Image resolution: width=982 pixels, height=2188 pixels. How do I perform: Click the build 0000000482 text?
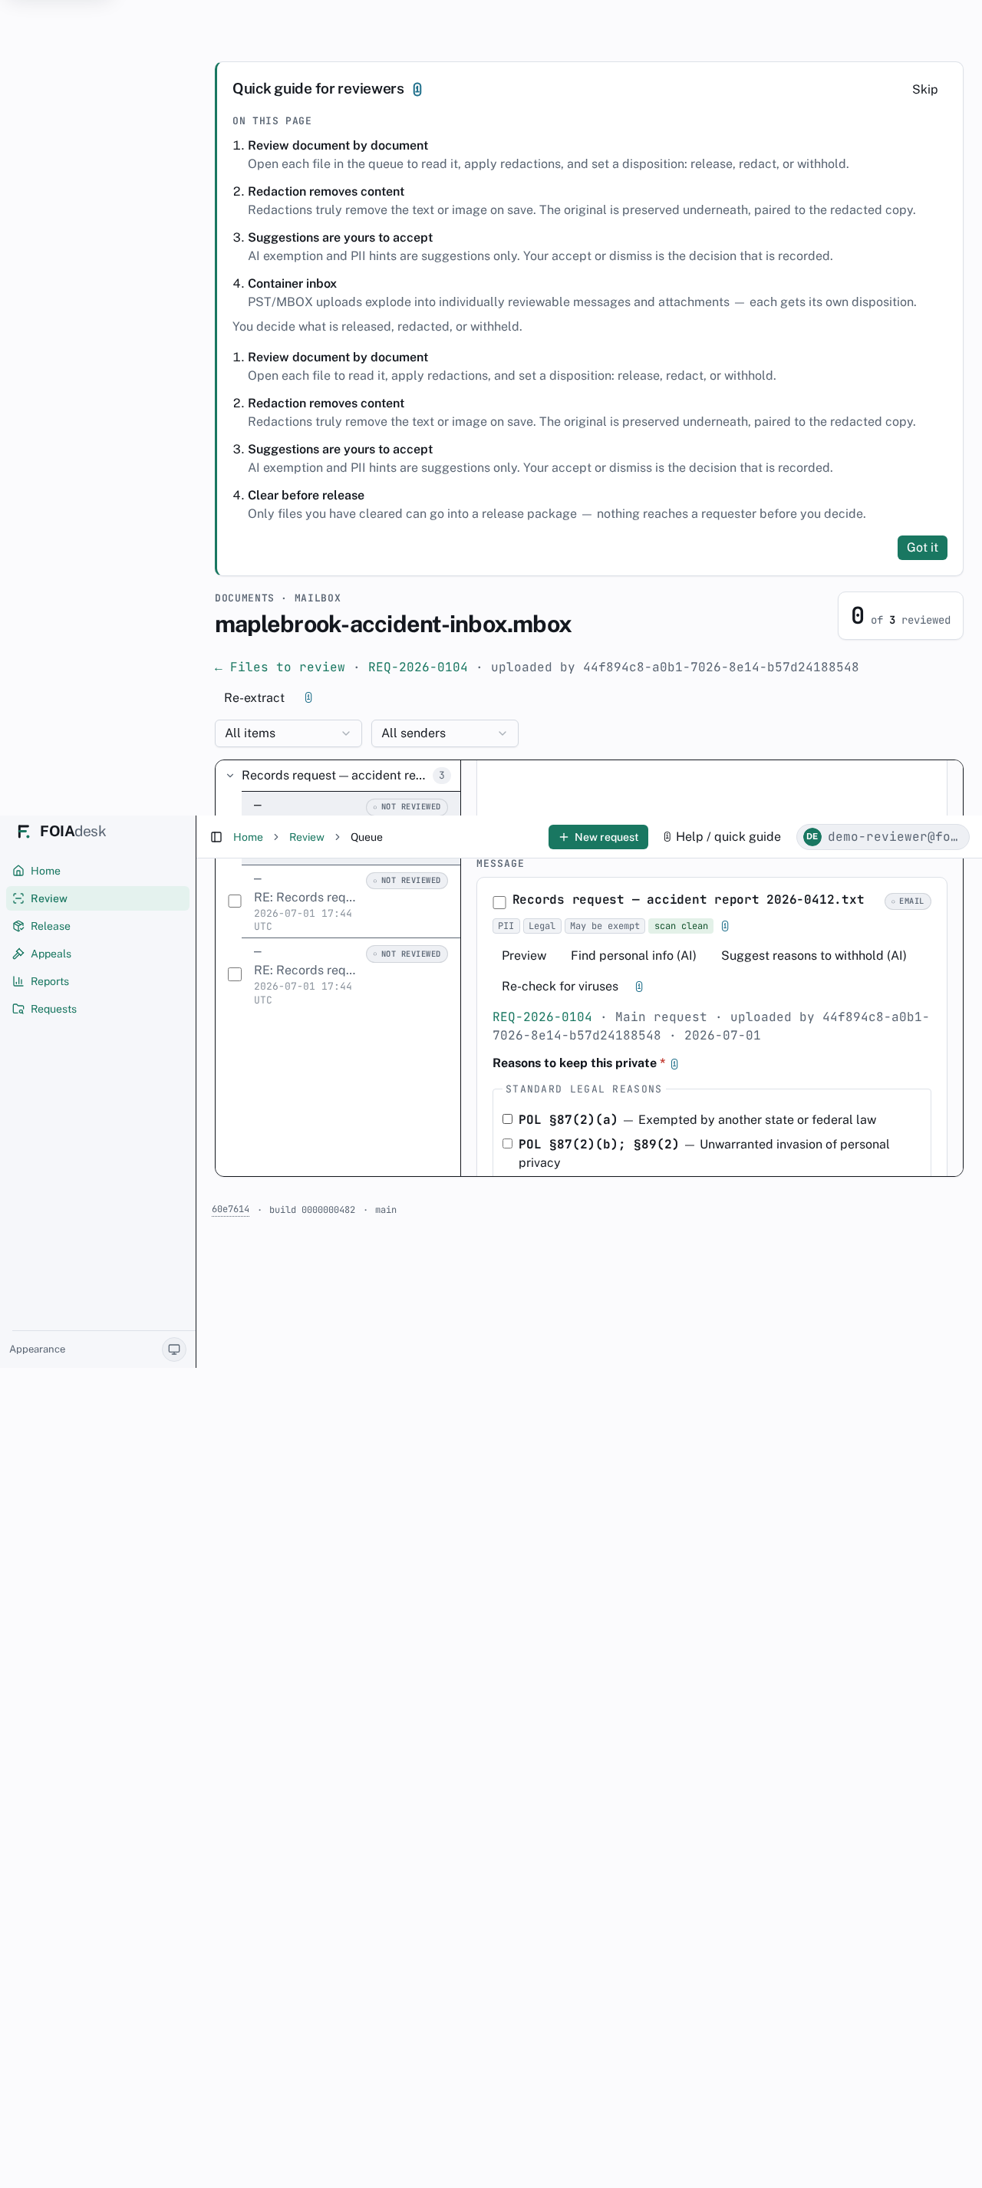click(x=311, y=1210)
